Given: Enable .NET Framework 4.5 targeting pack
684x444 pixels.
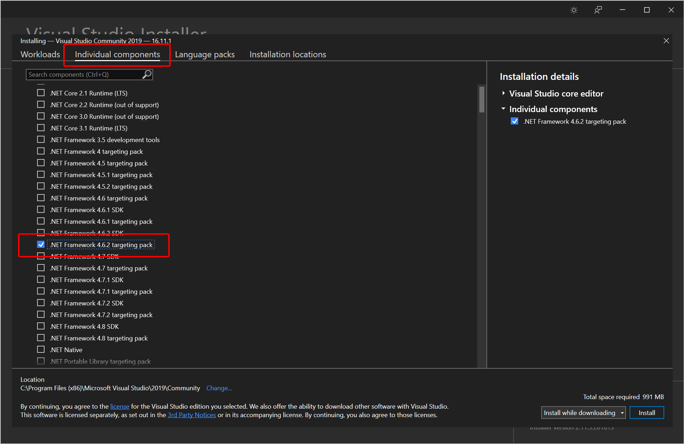Looking at the screenshot, I should pos(41,163).
